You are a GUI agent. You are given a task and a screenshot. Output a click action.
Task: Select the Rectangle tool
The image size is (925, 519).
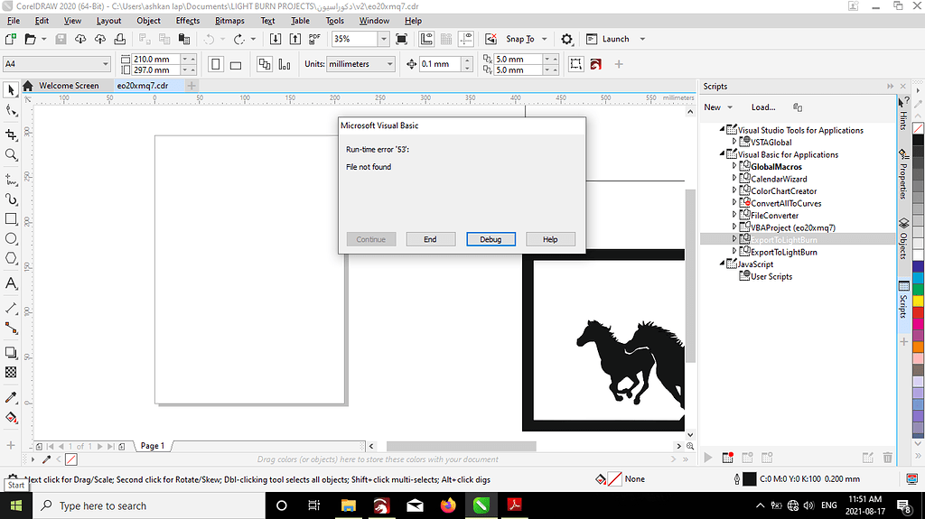click(x=11, y=218)
